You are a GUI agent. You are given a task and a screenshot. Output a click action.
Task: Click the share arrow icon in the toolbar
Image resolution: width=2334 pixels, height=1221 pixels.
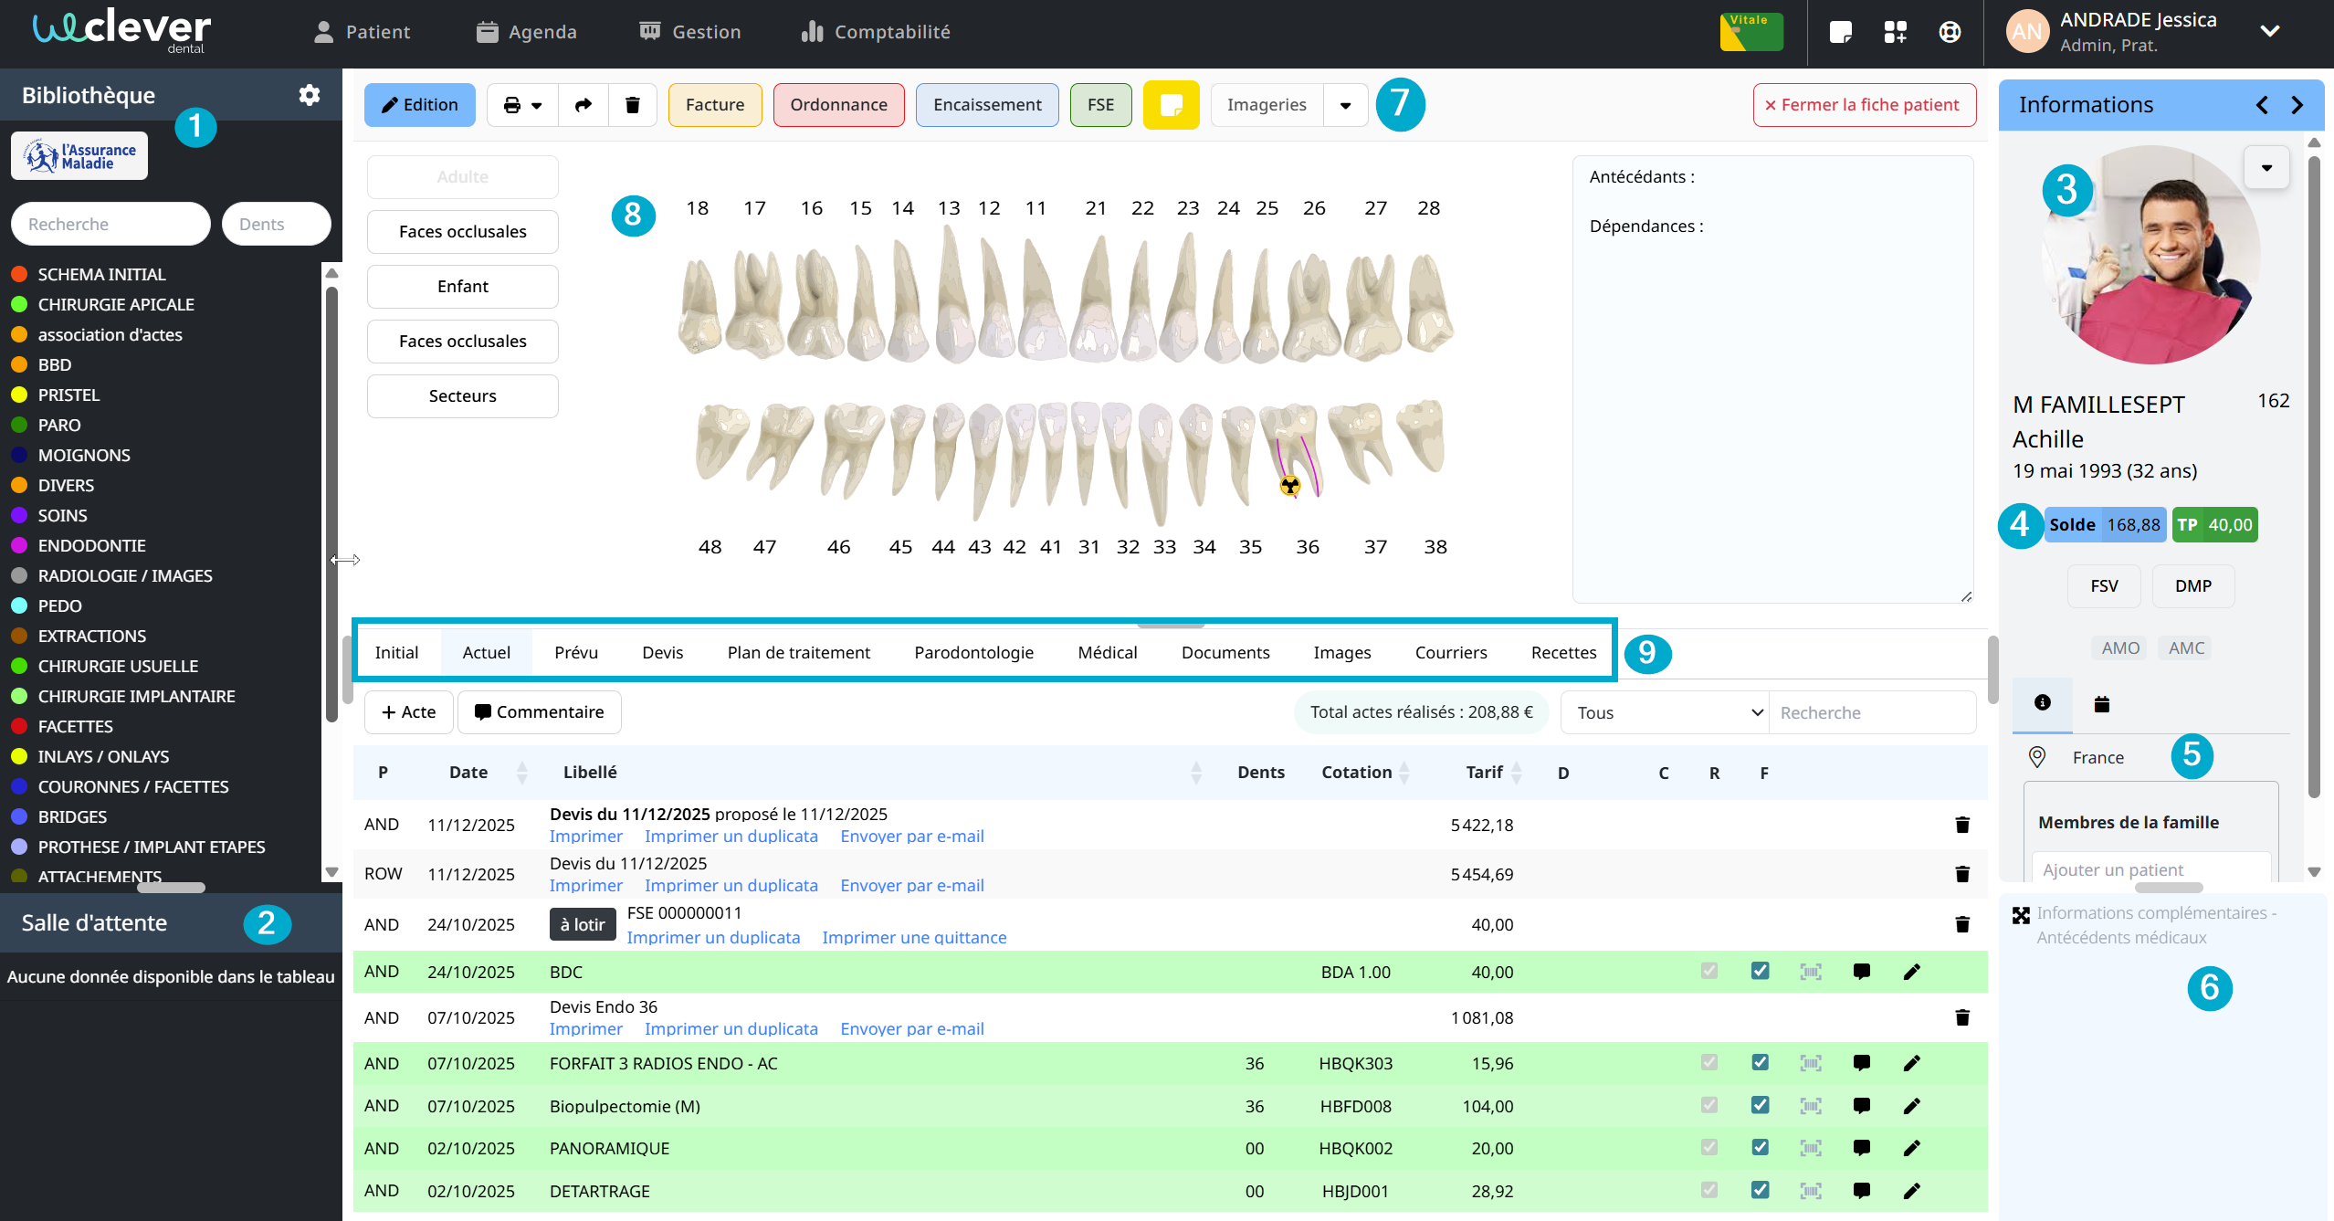tap(583, 105)
